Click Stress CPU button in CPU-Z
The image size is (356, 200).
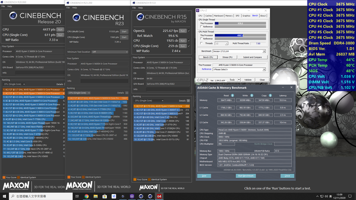tap(227, 57)
